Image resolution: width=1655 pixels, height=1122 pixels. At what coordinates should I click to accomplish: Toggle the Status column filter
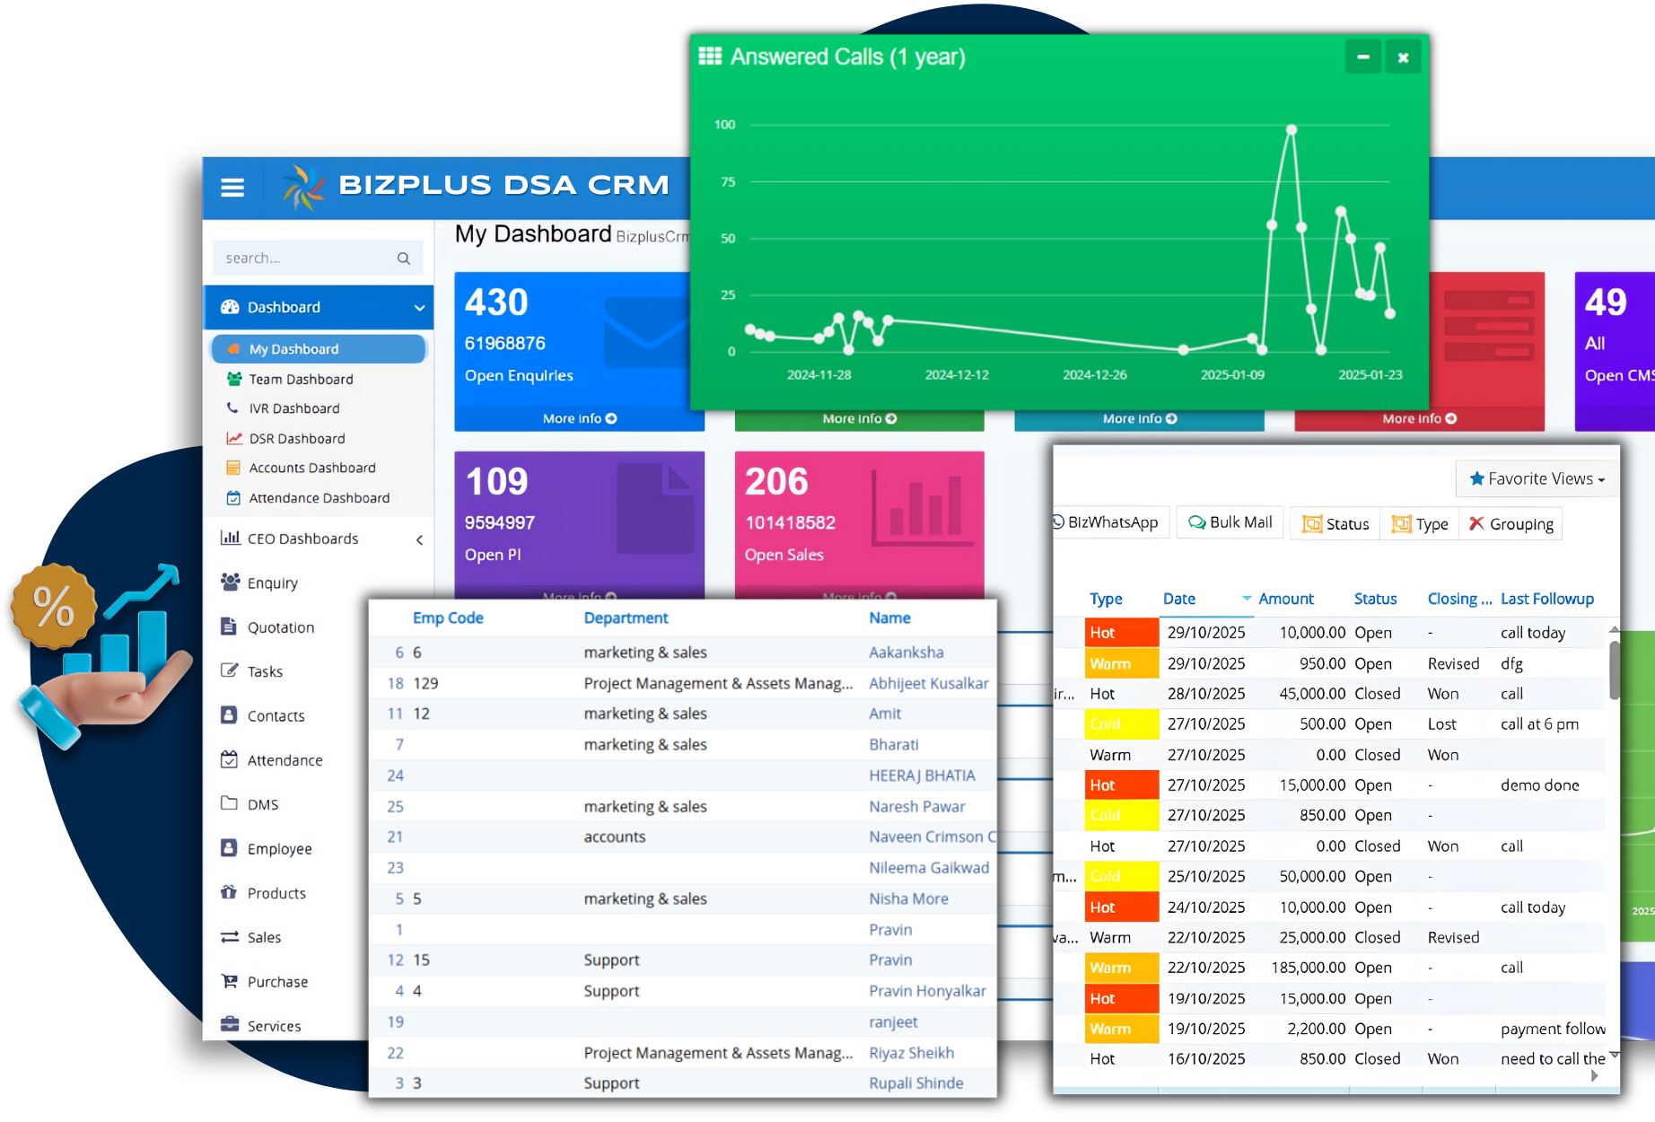click(x=1335, y=523)
